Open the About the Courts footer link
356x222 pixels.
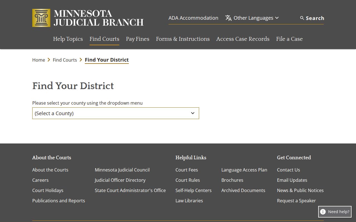click(50, 170)
